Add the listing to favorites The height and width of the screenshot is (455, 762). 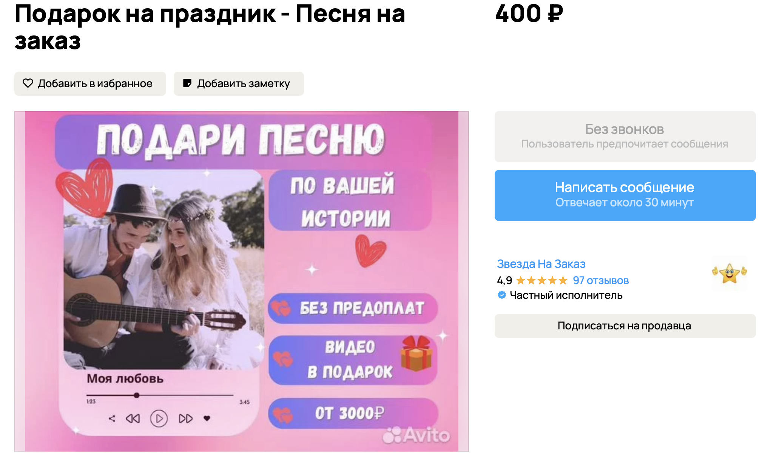(90, 83)
